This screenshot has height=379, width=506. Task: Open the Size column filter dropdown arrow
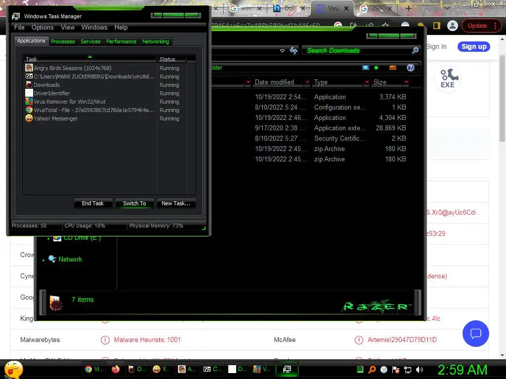coord(406,82)
